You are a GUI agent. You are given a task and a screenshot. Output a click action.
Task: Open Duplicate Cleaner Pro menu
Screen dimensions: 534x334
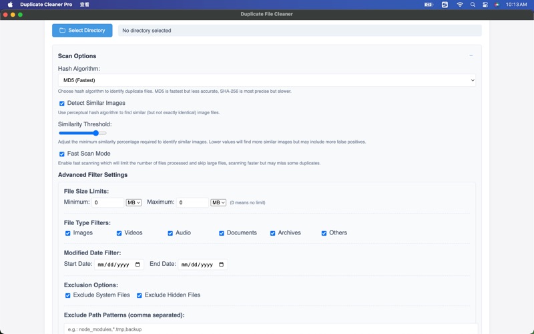click(46, 5)
